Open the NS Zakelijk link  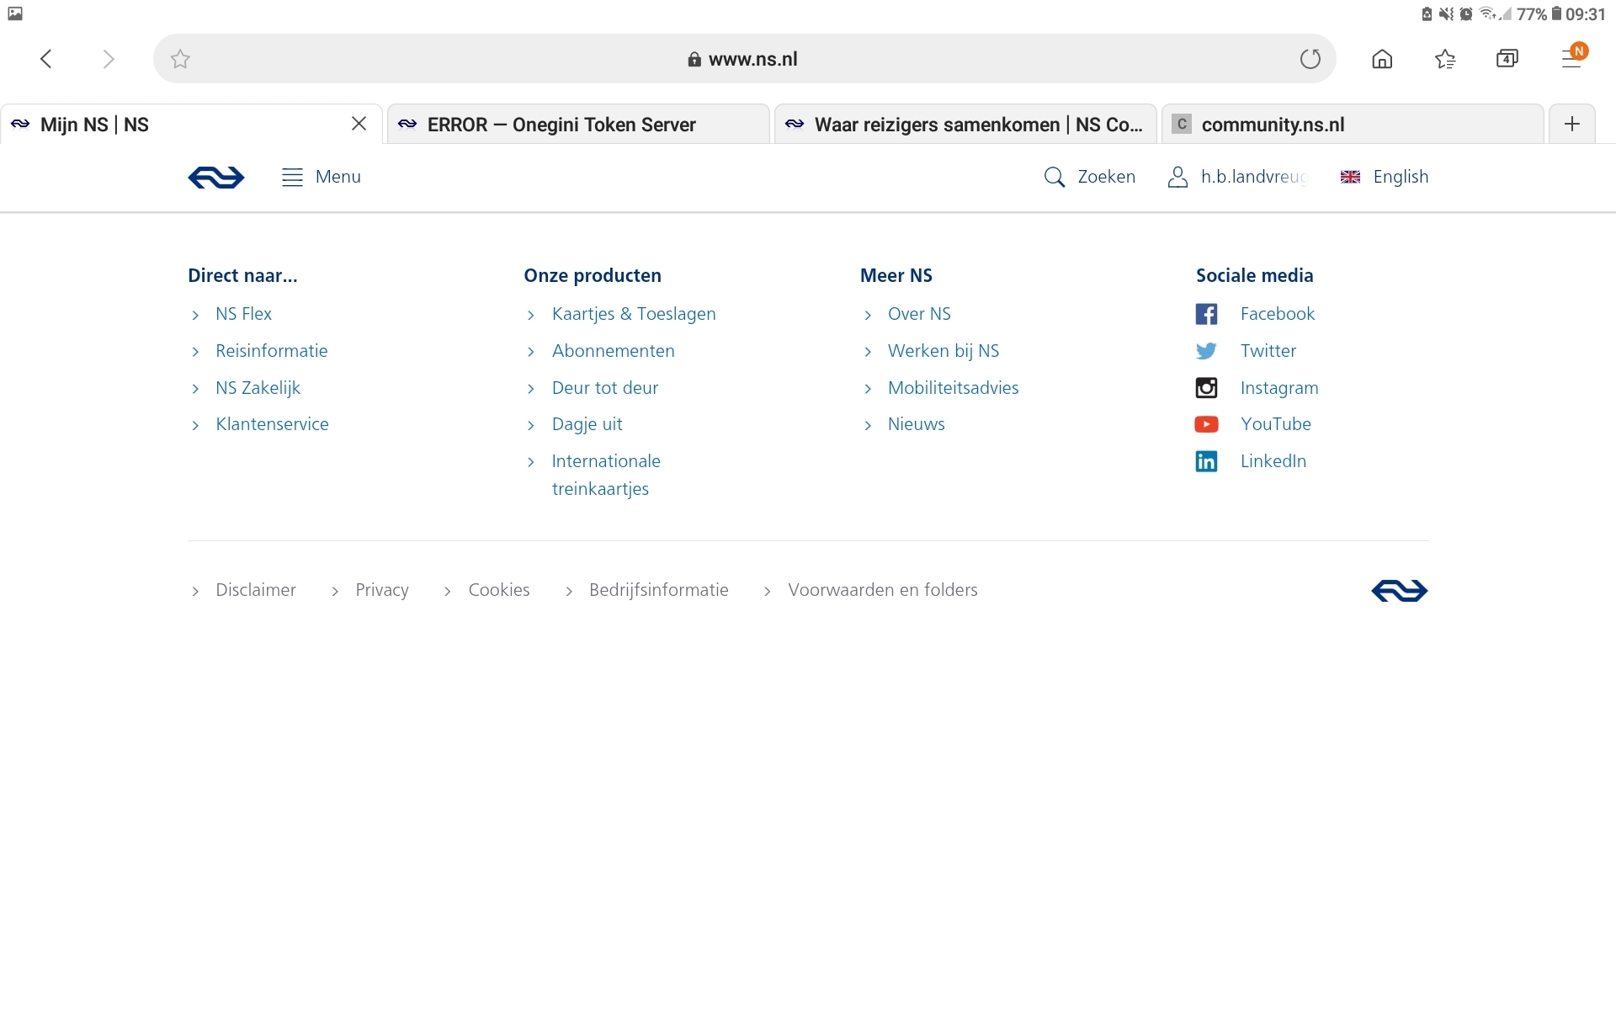click(258, 388)
